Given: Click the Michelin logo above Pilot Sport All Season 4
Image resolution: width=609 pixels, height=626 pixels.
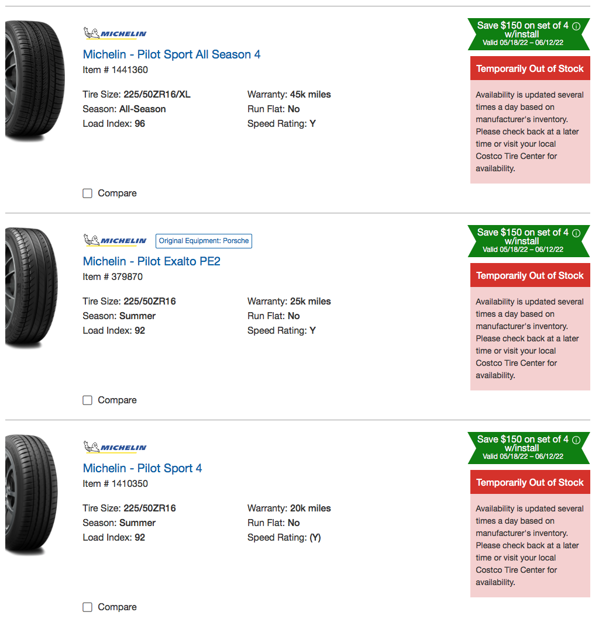Looking at the screenshot, I should point(115,34).
